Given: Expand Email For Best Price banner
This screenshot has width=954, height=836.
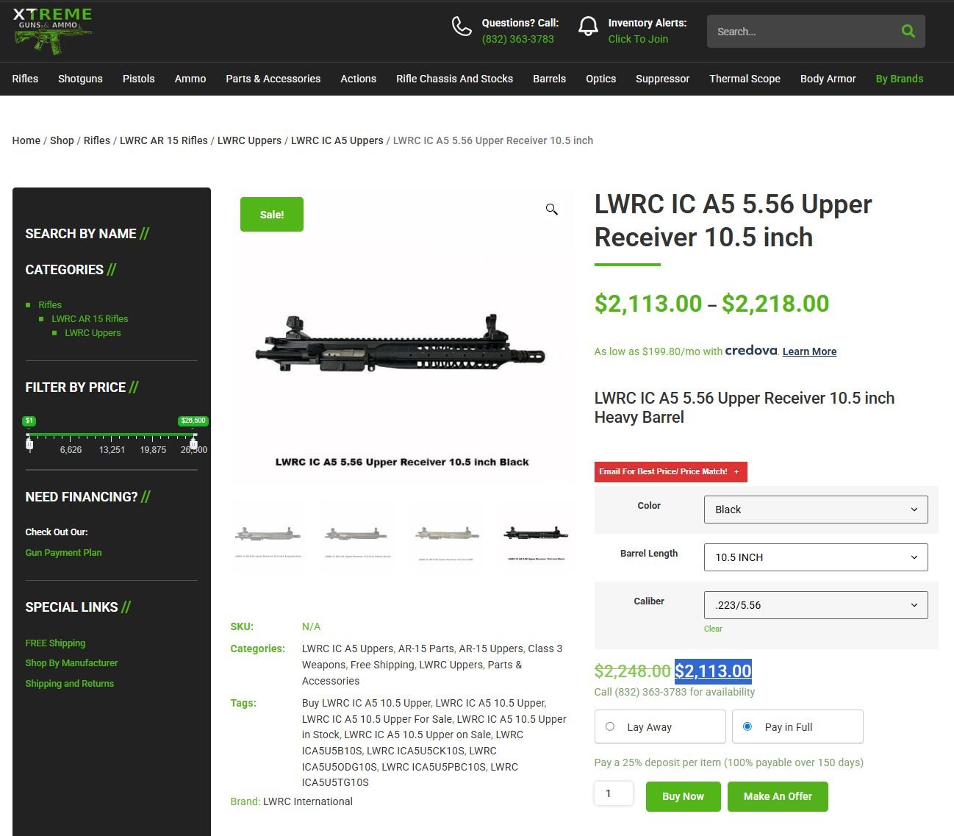Looking at the screenshot, I should 670,471.
